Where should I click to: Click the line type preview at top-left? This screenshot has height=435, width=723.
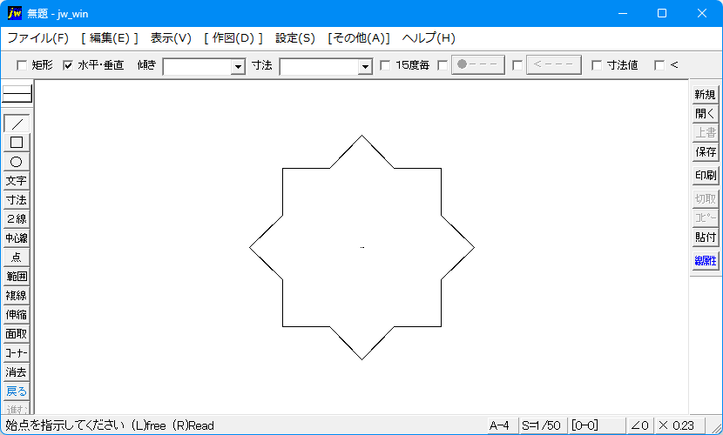click(17, 94)
